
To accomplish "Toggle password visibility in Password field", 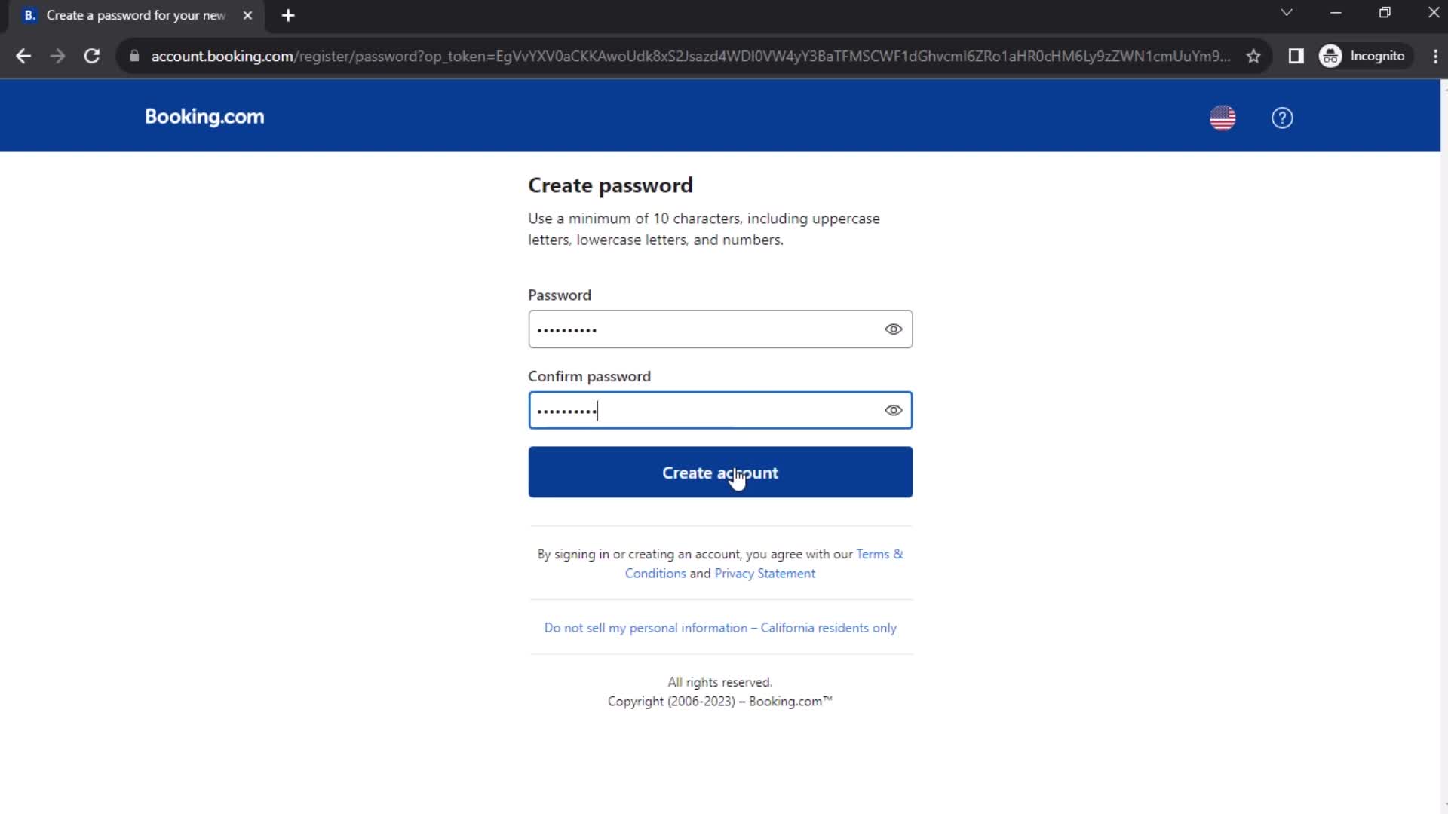I will pos(893,329).
